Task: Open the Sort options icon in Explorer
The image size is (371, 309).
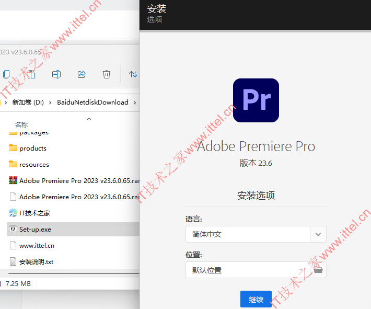Action: tap(133, 74)
